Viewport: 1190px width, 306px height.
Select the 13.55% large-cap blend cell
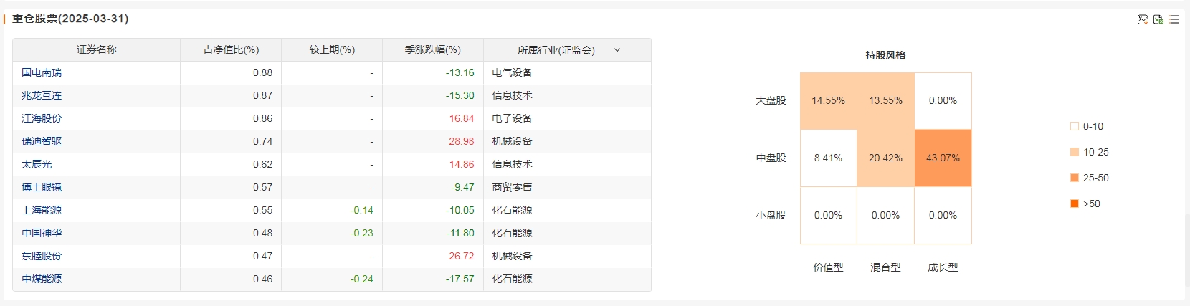[x=885, y=101]
